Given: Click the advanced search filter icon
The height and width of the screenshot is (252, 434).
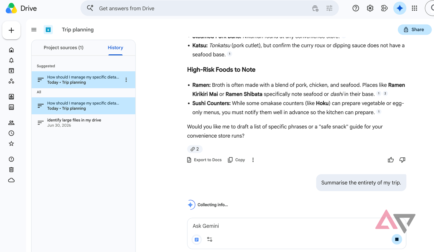Looking at the screenshot, I should 329,8.
